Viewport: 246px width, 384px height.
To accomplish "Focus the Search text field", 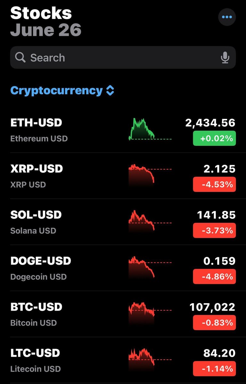I will [123, 58].
